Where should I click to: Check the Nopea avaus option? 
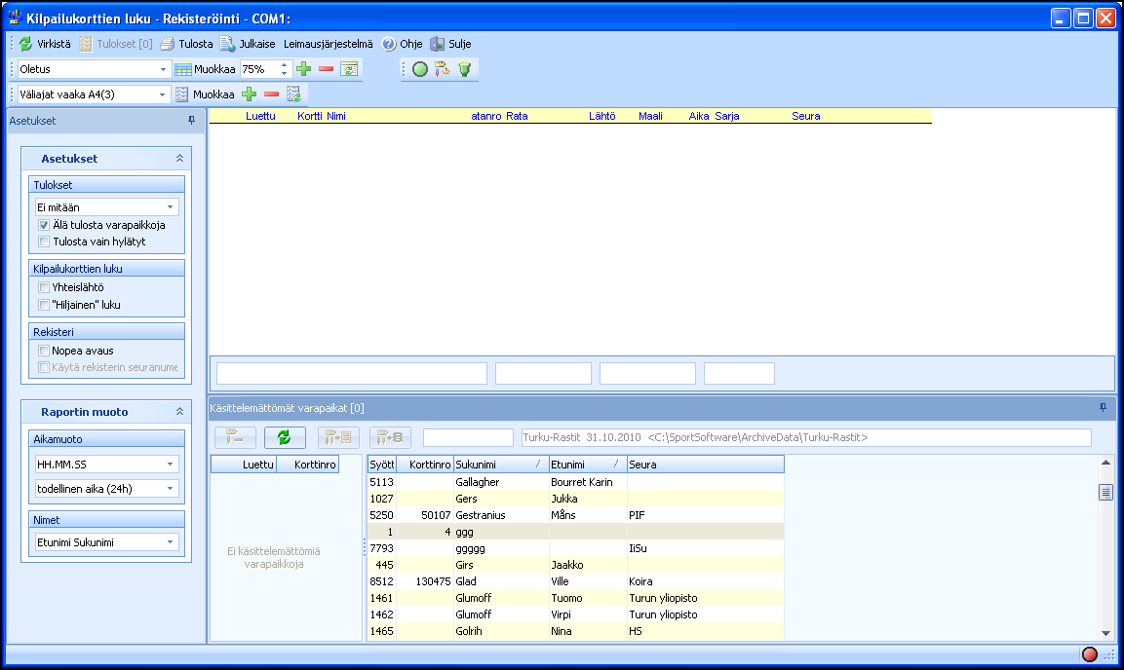(44, 351)
